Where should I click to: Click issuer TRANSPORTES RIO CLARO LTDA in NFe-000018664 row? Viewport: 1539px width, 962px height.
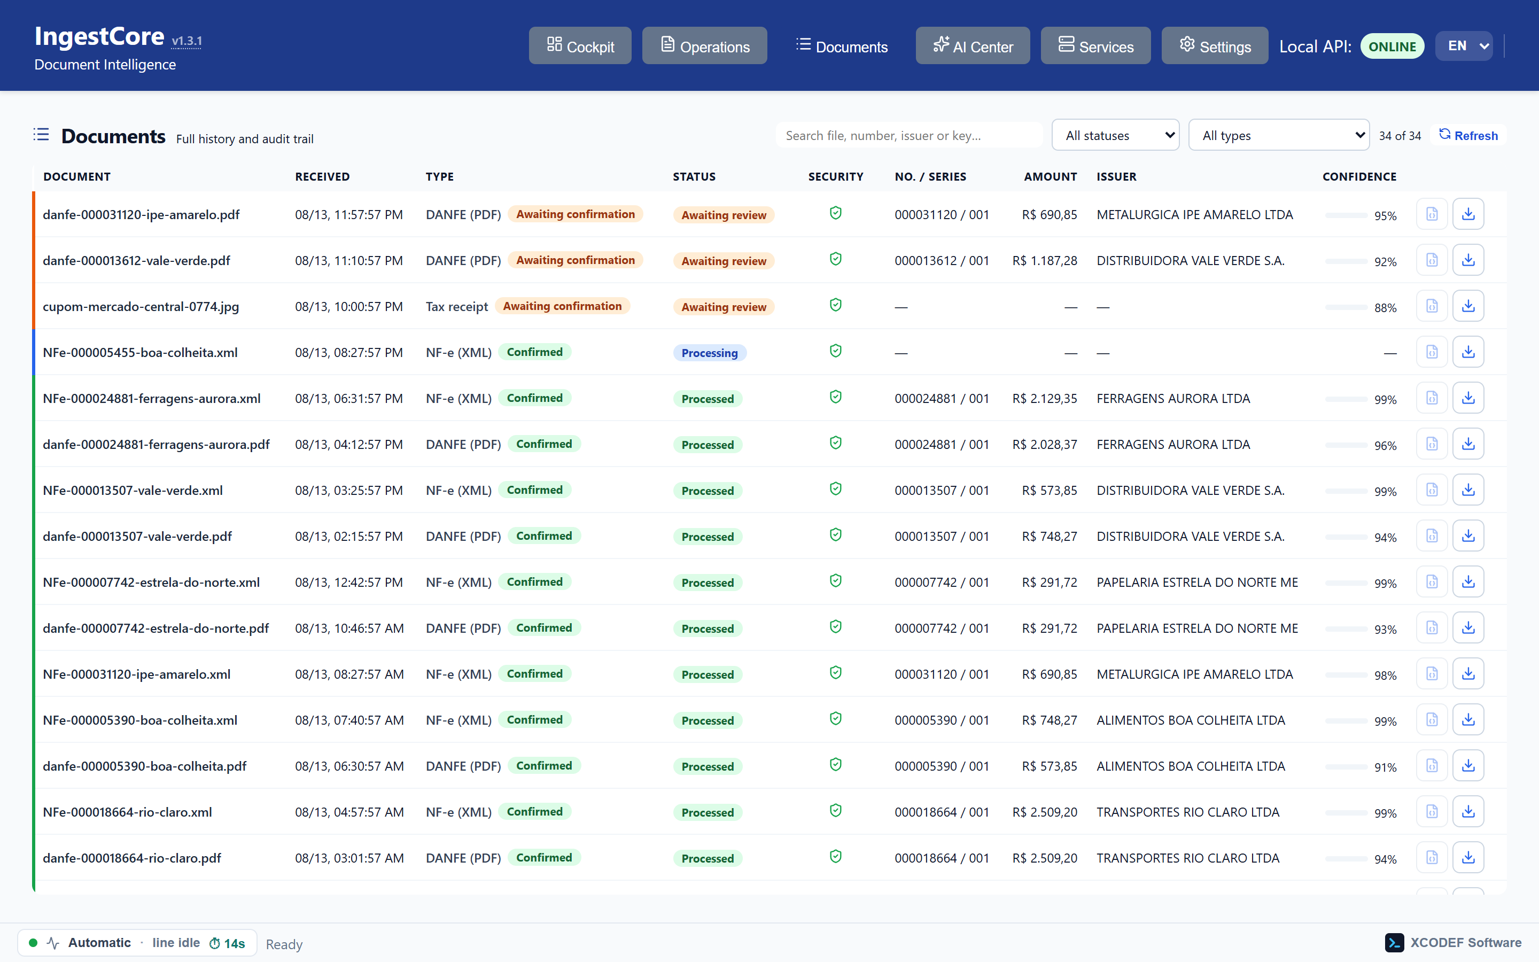click(x=1187, y=812)
